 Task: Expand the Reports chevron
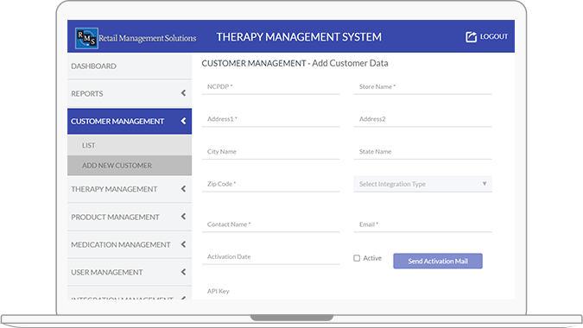click(183, 93)
